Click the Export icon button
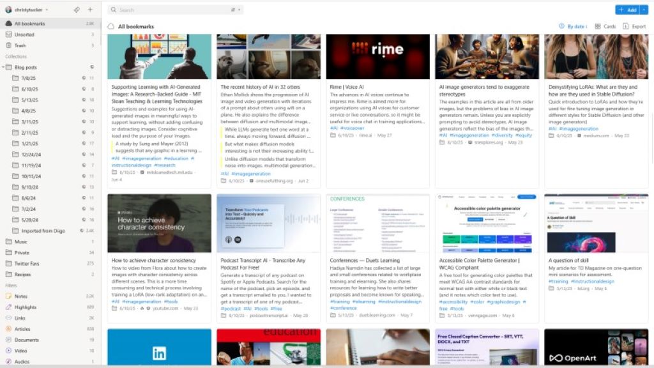654x368 pixels. click(x=634, y=26)
